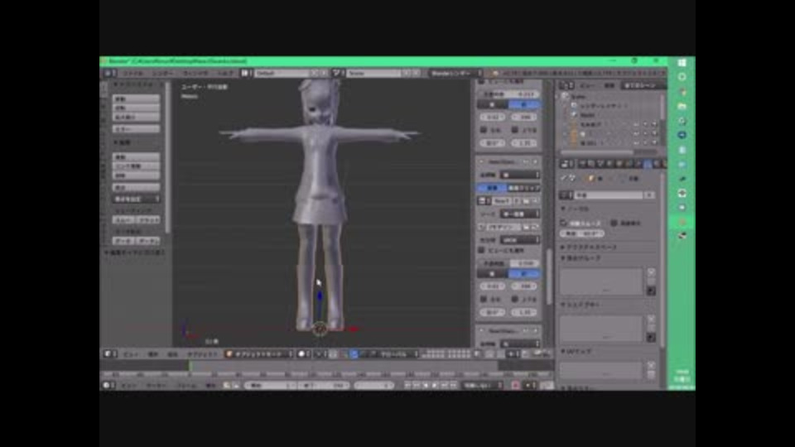Open the background image color space dropdown
795x447 pixels.
520,240
